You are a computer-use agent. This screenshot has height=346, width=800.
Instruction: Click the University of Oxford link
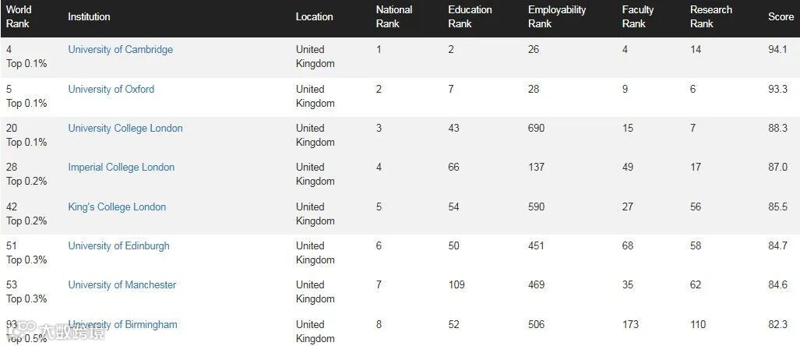[x=111, y=89]
